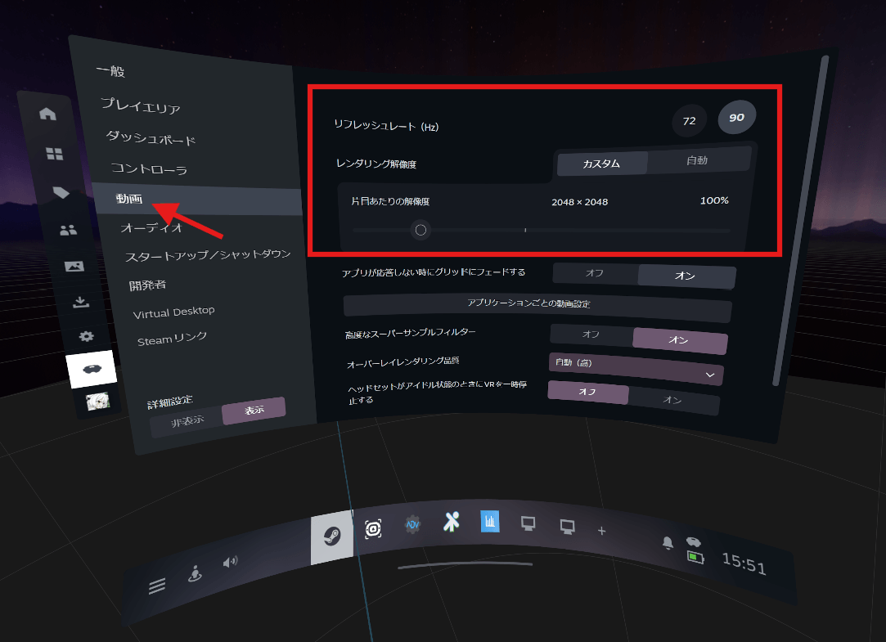
Task: Click the Steam logo in the dock
Action: pyautogui.click(x=331, y=536)
